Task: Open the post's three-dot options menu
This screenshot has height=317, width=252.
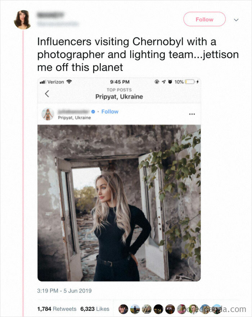Action: pyautogui.click(x=192, y=114)
